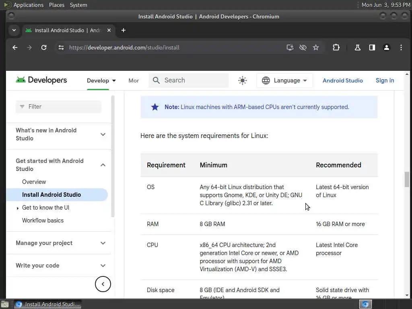Image resolution: width=412 pixels, height=309 pixels.
Task: Open the tab search dropdown
Action: (x=14, y=30)
